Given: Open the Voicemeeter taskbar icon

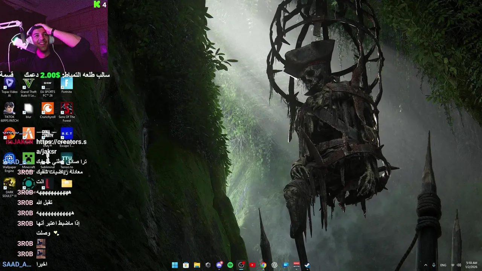Looking at the screenshot, I should pos(297,265).
